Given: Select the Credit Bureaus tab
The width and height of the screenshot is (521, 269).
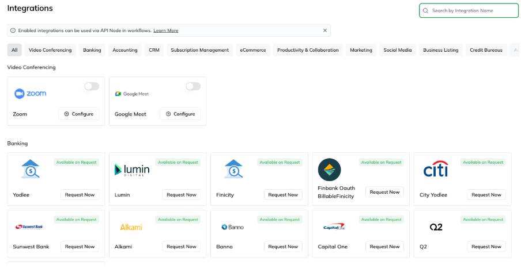Looking at the screenshot, I should pyautogui.click(x=486, y=50).
